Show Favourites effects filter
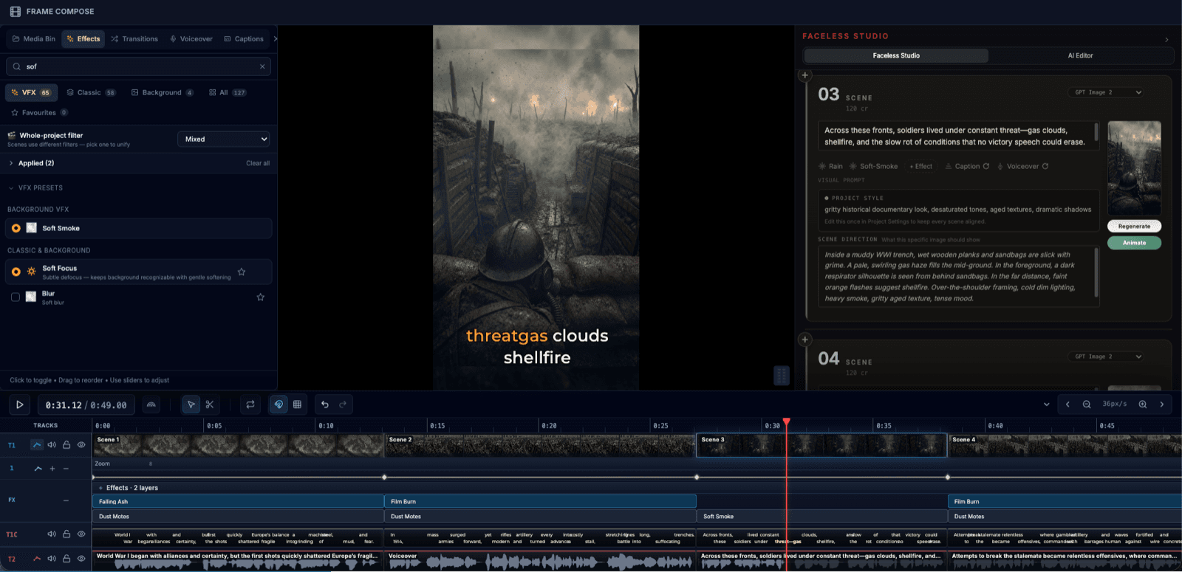The width and height of the screenshot is (1182, 572). click(39, 113)
